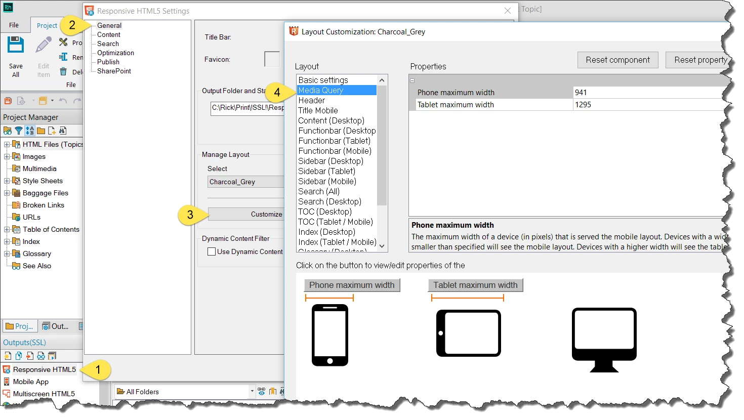Screen dimensions: 744x420
Task: Click the Properties tools icon in ribbon
Action: (63, 42)
